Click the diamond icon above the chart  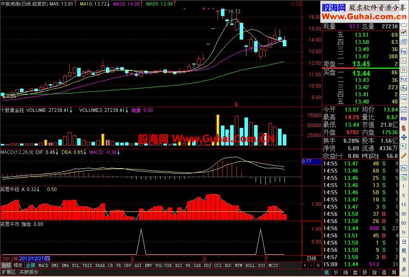[294, 4]
